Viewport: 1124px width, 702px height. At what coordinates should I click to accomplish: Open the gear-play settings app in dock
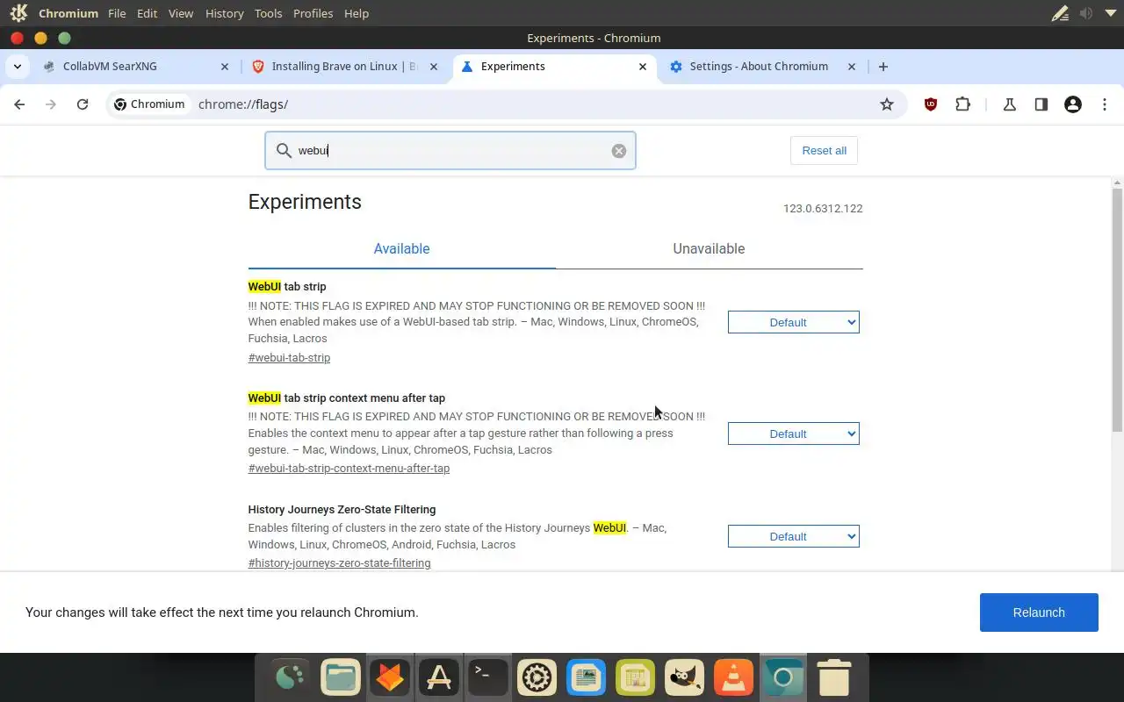tap(537, 677)
